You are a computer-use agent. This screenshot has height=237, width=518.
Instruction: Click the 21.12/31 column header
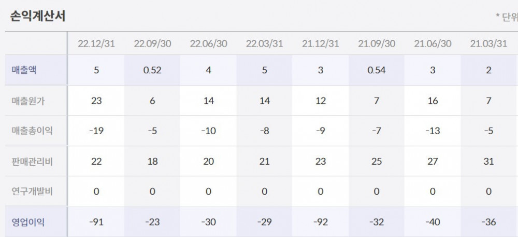coord(320,43)
